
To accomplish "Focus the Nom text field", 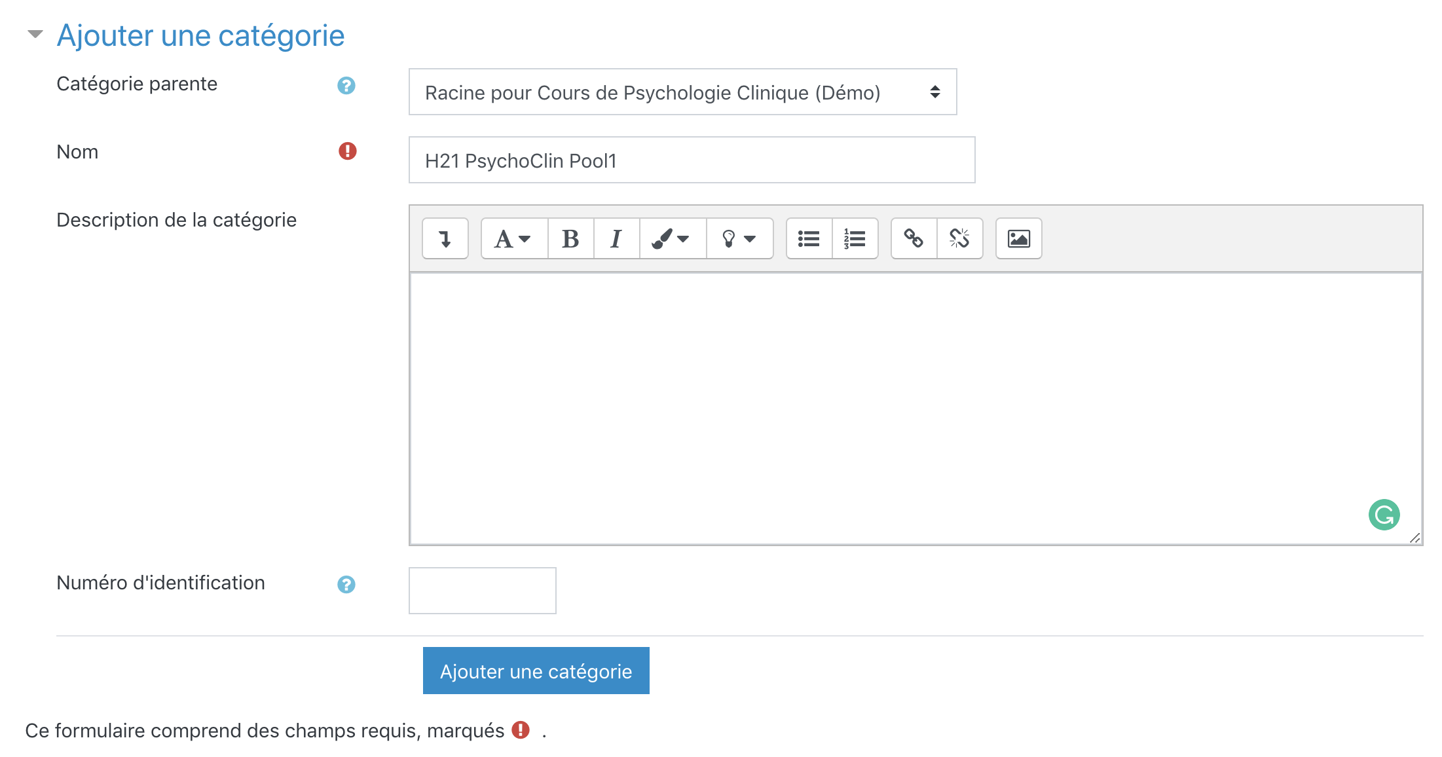I will 692,160.
